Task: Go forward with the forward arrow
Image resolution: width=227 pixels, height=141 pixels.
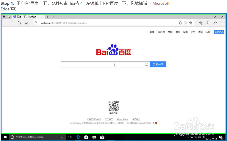Action: pyautogui.click(x=12, y=23)
